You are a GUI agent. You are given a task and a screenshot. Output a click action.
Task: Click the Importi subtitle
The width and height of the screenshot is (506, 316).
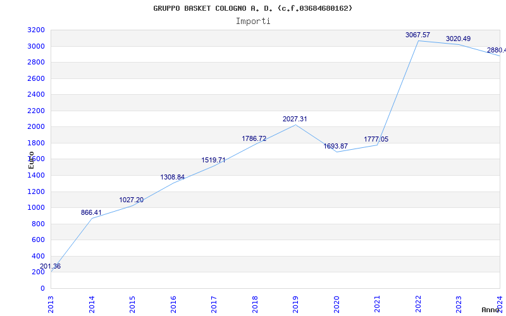click(x=253, y=21)
